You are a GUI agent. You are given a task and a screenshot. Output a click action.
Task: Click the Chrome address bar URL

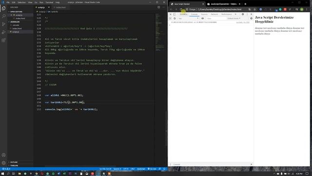pyautogui.click(x=219, y=9)
